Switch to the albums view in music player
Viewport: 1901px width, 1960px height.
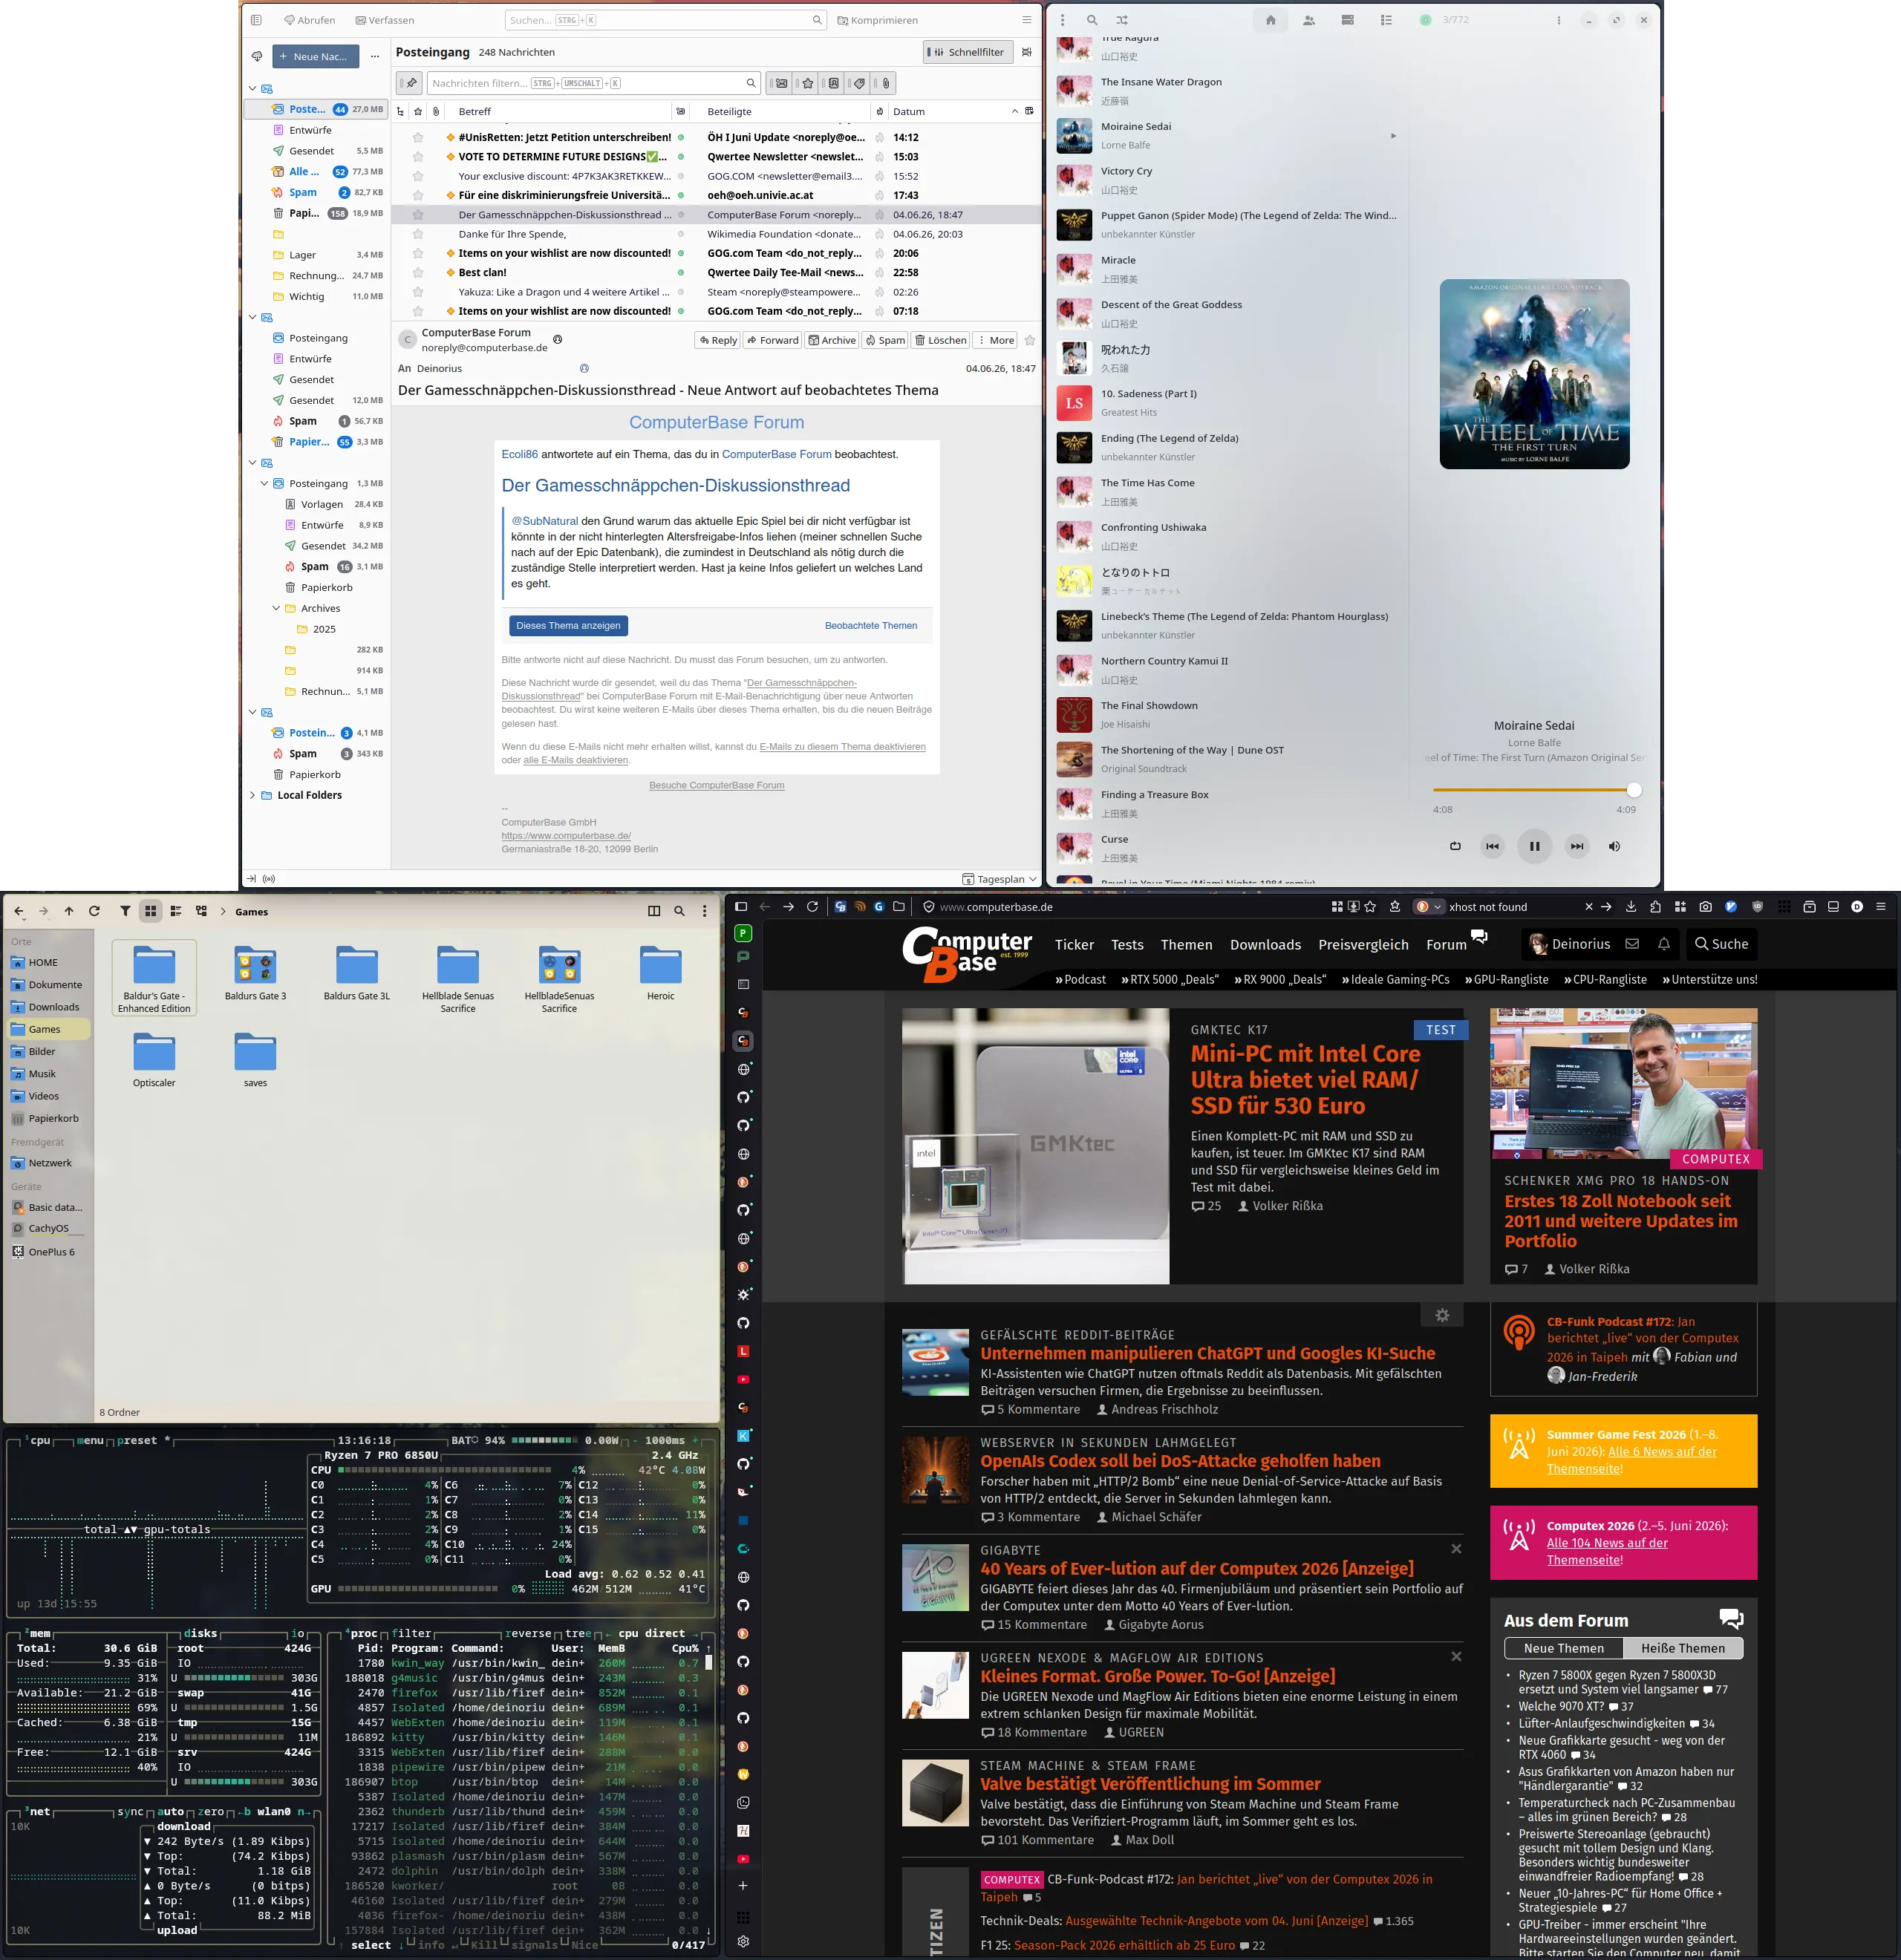(1348, 20)
